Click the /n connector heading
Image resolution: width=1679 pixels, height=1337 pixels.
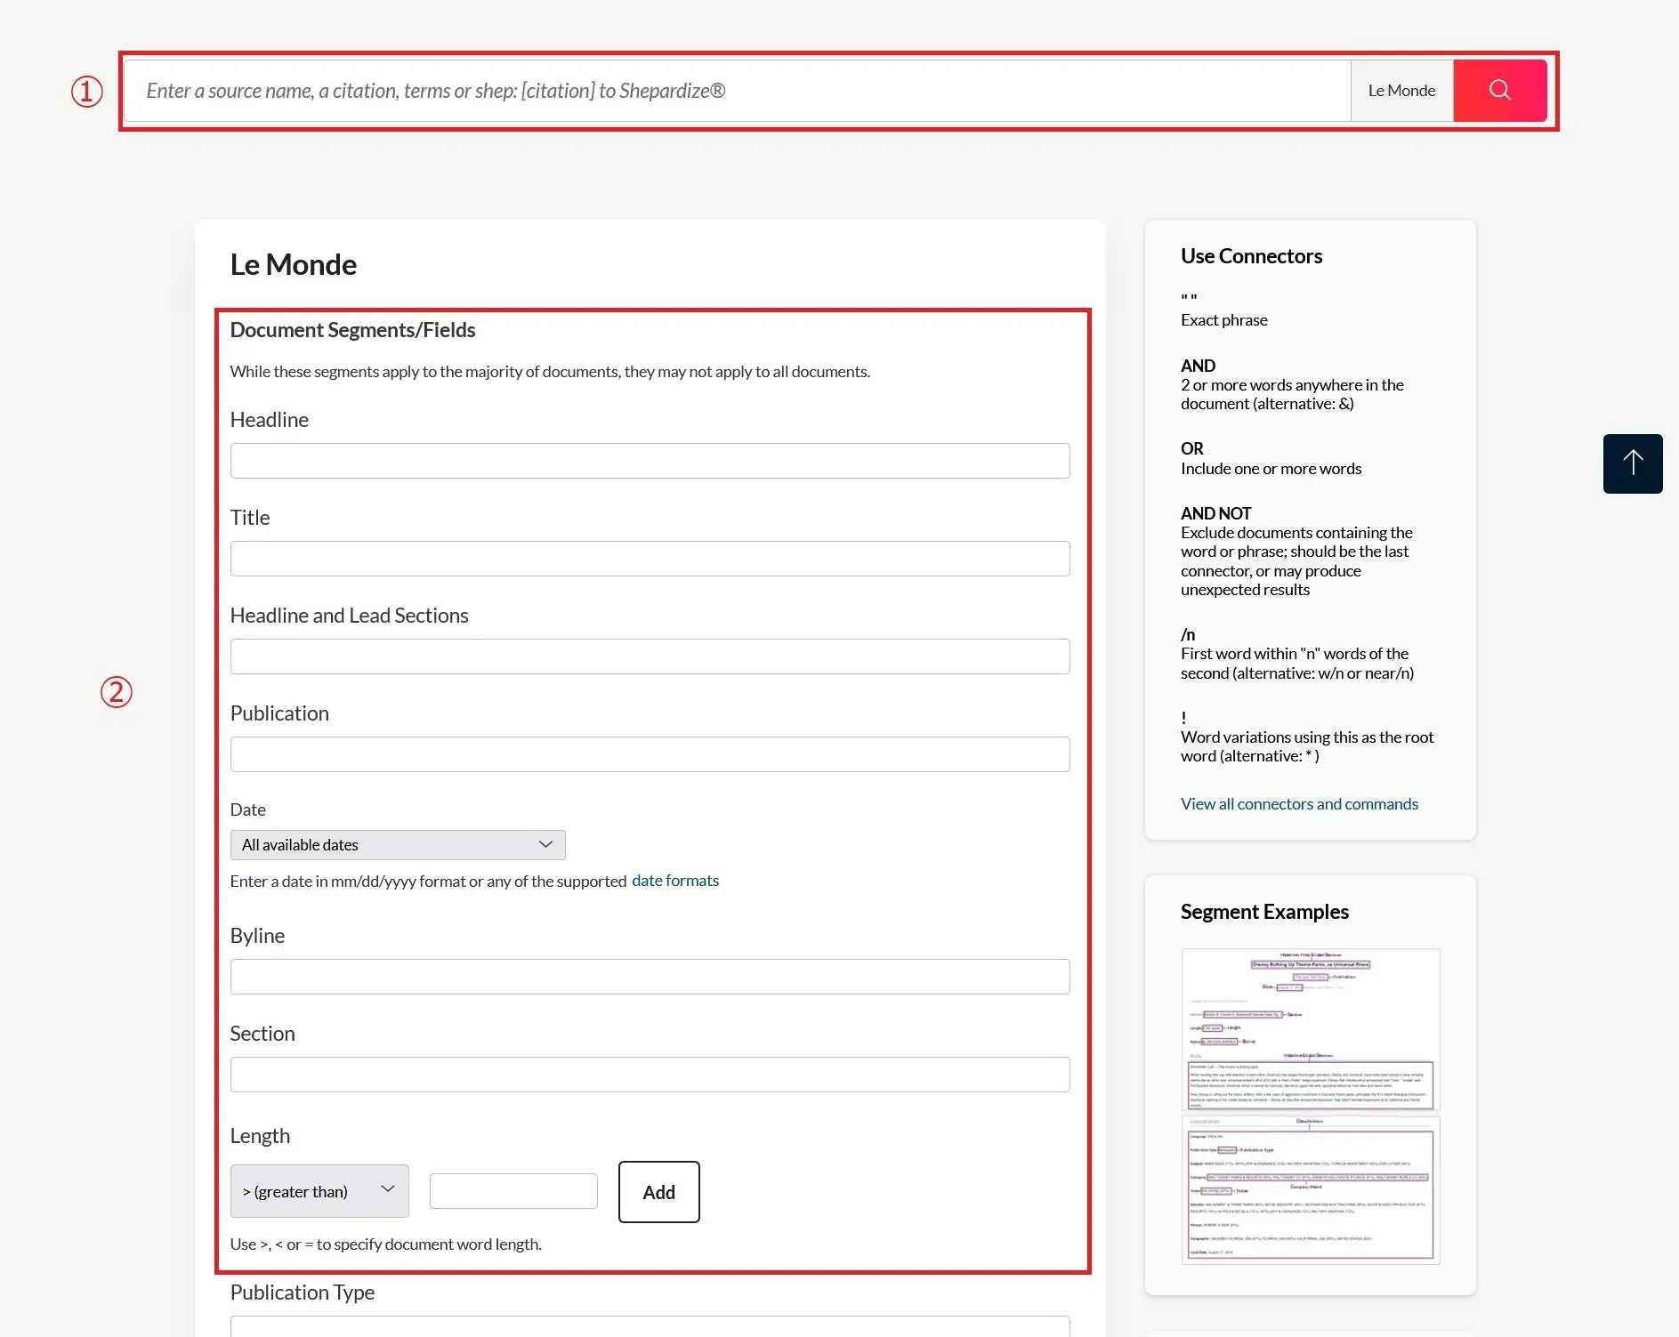coord(1188,634)
